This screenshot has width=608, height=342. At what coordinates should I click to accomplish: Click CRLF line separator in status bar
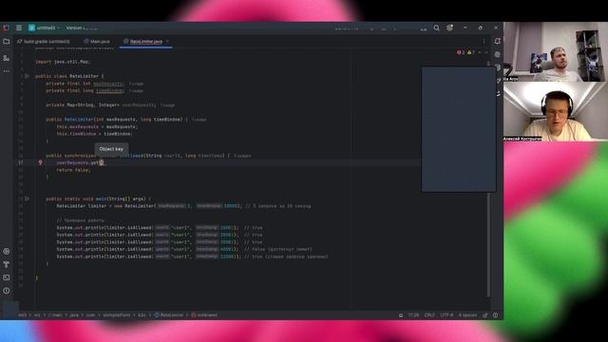point(429,315)
